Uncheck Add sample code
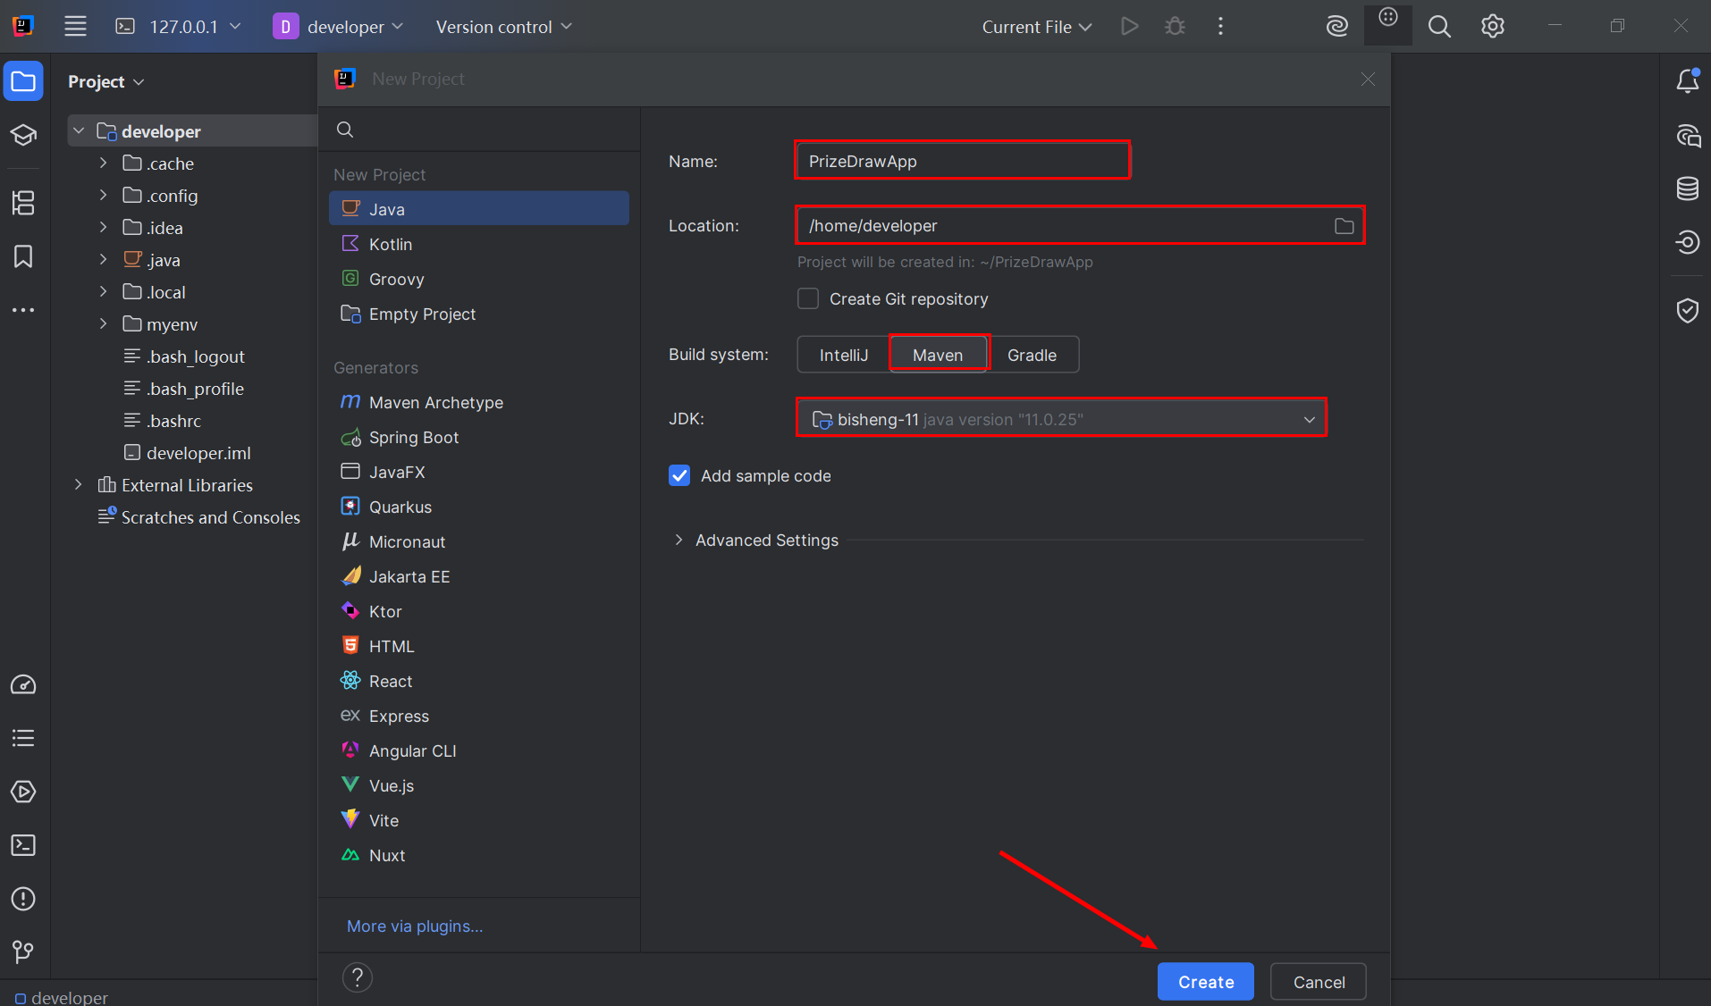 click(679, 475)
